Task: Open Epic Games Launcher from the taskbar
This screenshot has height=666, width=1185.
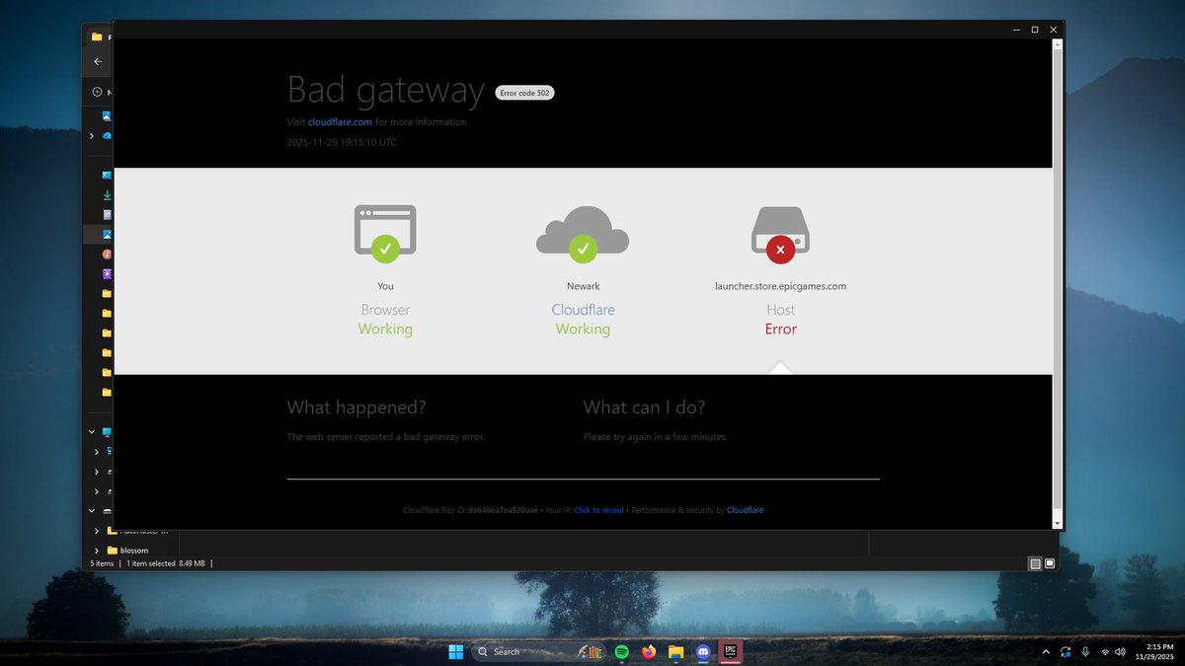Action: [730, 651]
